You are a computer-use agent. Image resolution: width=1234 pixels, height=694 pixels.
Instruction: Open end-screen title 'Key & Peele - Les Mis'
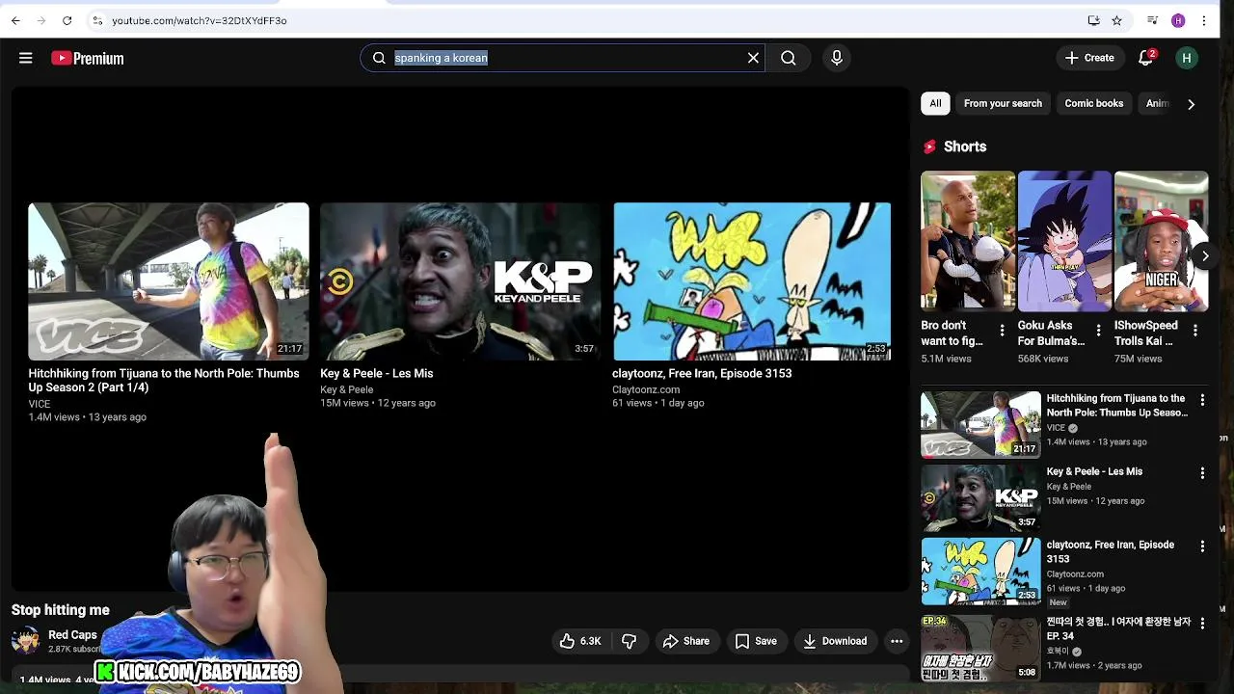click(x=376, y=374)
